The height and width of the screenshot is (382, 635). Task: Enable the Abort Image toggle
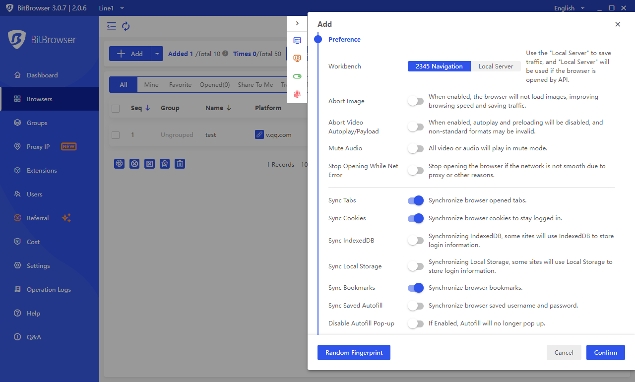click(416, 101)
